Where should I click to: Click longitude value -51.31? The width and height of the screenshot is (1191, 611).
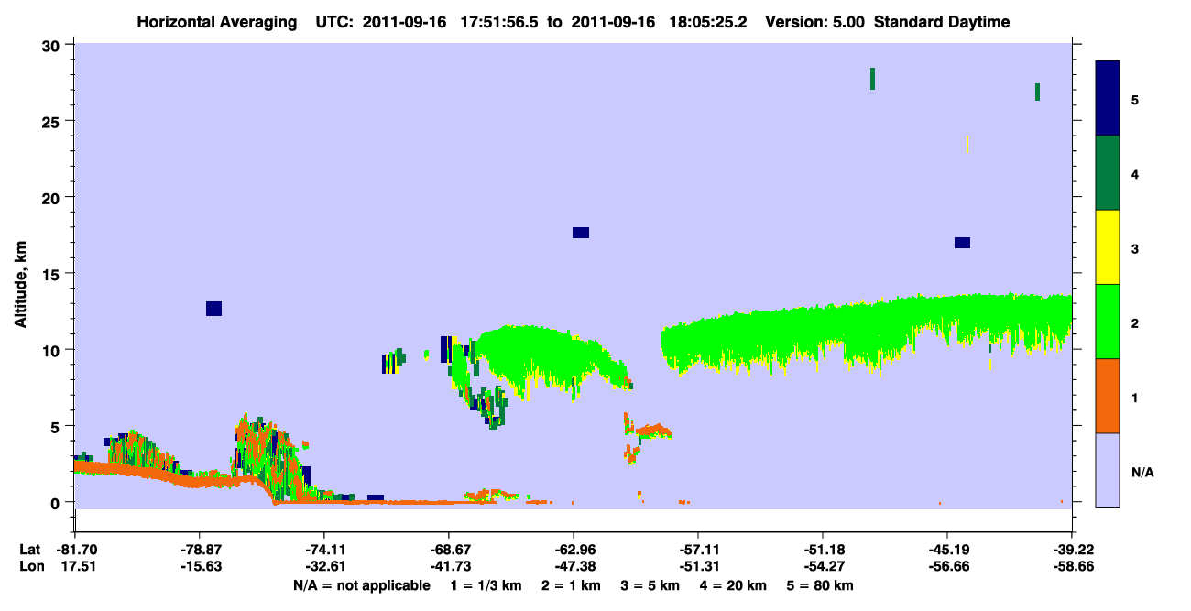[x=698, y=566]
